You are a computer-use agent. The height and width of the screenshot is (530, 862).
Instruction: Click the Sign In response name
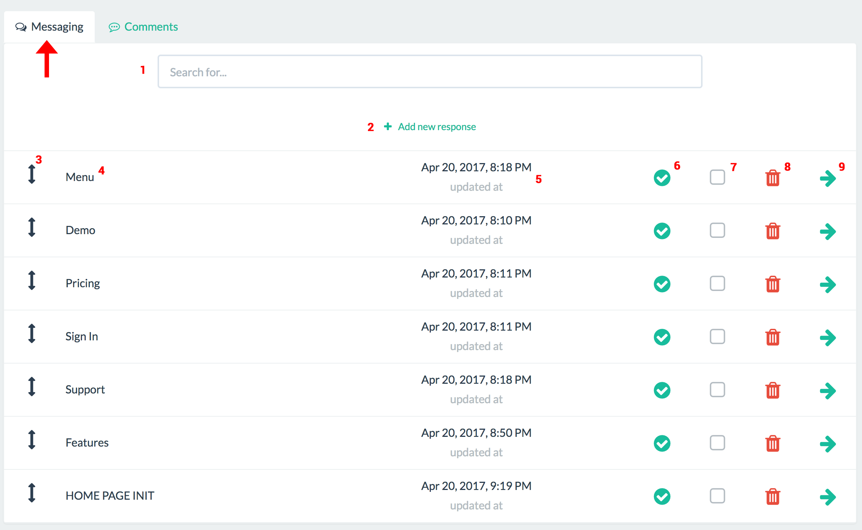[x=82, y=336]
